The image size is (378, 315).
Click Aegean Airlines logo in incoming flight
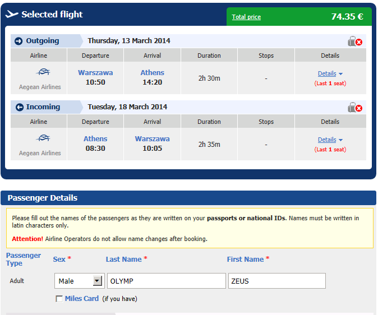pos(43,138)
